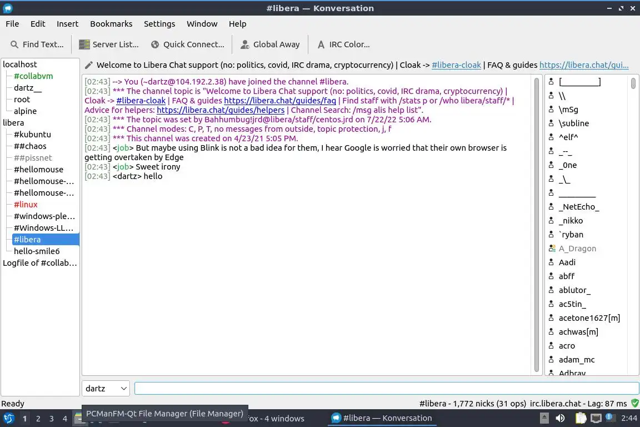
Task: Click the #libera-cloak link in the chat log
Action: (x=141, y=101)
